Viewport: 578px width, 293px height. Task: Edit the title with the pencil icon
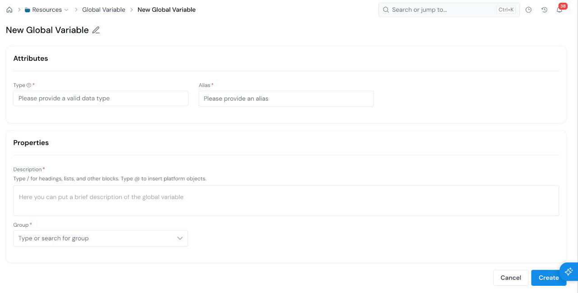tap(96, 30)
